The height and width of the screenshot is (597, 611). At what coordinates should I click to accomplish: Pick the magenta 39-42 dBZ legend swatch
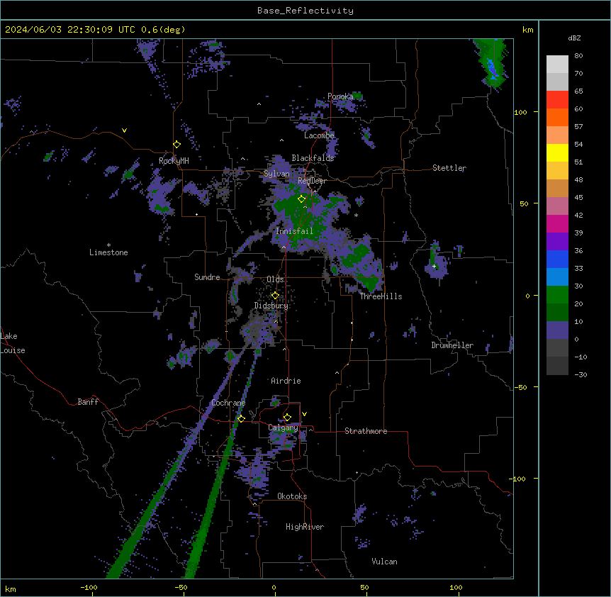[557, 223]
